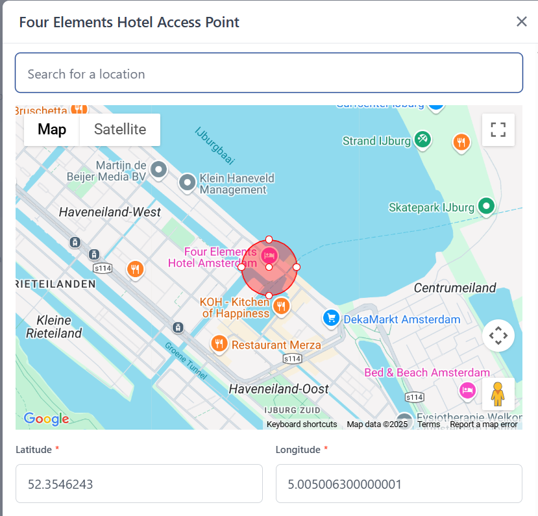Click the Strand IJburg beach marker
Screen dimensions: 538x516
pyautogui.click(x=422, y=139)
